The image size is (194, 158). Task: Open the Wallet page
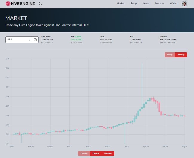[174, 4]
